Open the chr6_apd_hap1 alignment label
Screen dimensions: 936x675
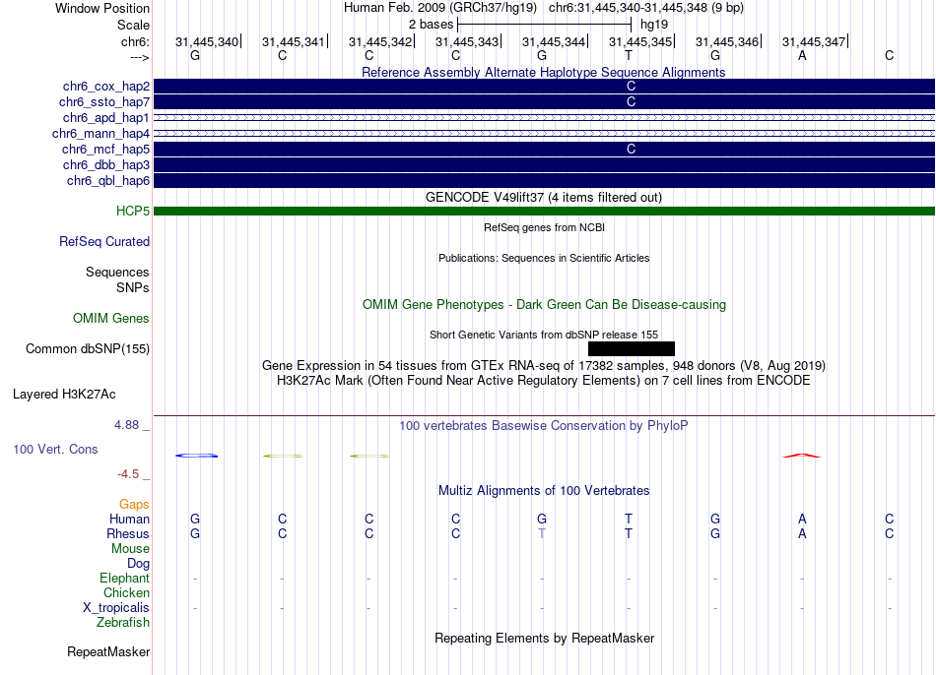click(x=105, y=117)
